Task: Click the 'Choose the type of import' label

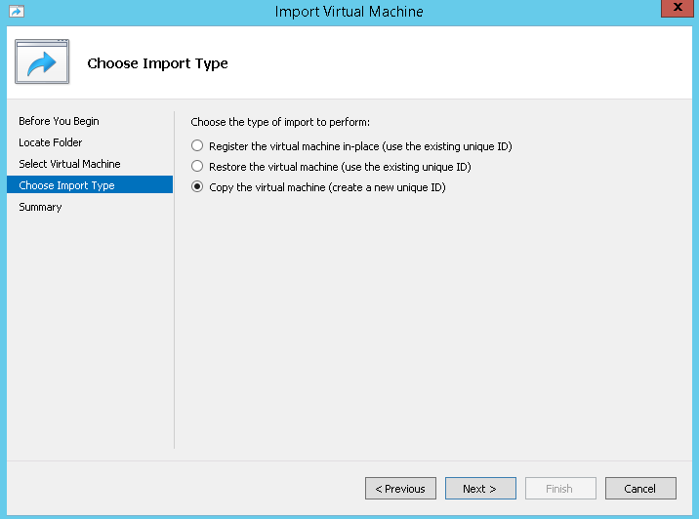Action: (x=280, y=122)
